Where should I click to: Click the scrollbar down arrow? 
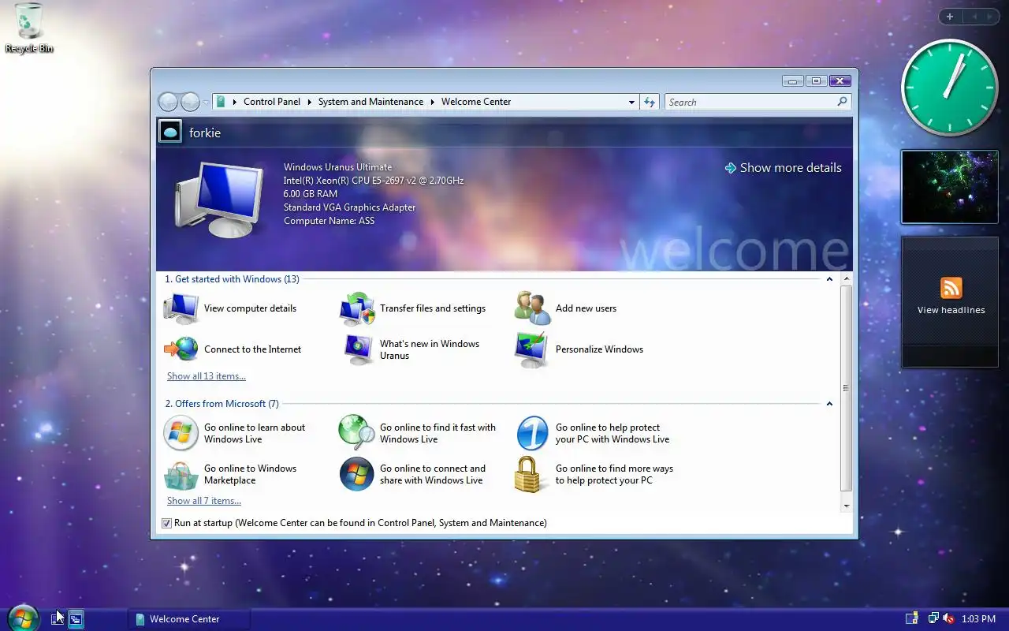point(847,506)
